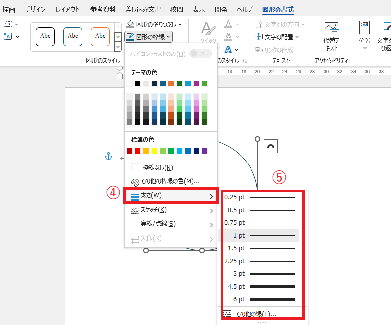Click the スケッチ wavy lines icon

click(x=135, y=211)
